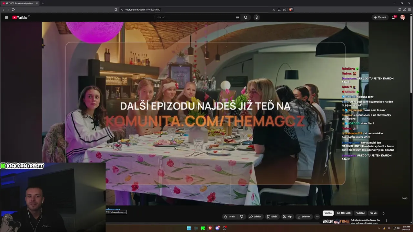Click the KOMUNITA.COM/THEMAGCZ overlay link
The height and width of the screenshot is (232, 413).
pyautogui.click(x=205, y=121)
